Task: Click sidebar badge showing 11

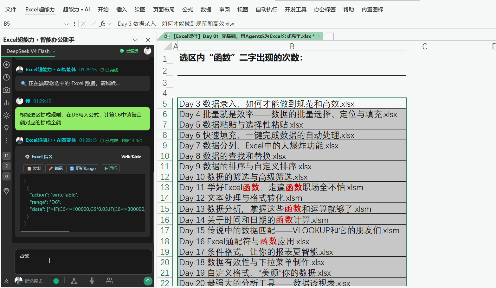Action: (x=6, y=156)
